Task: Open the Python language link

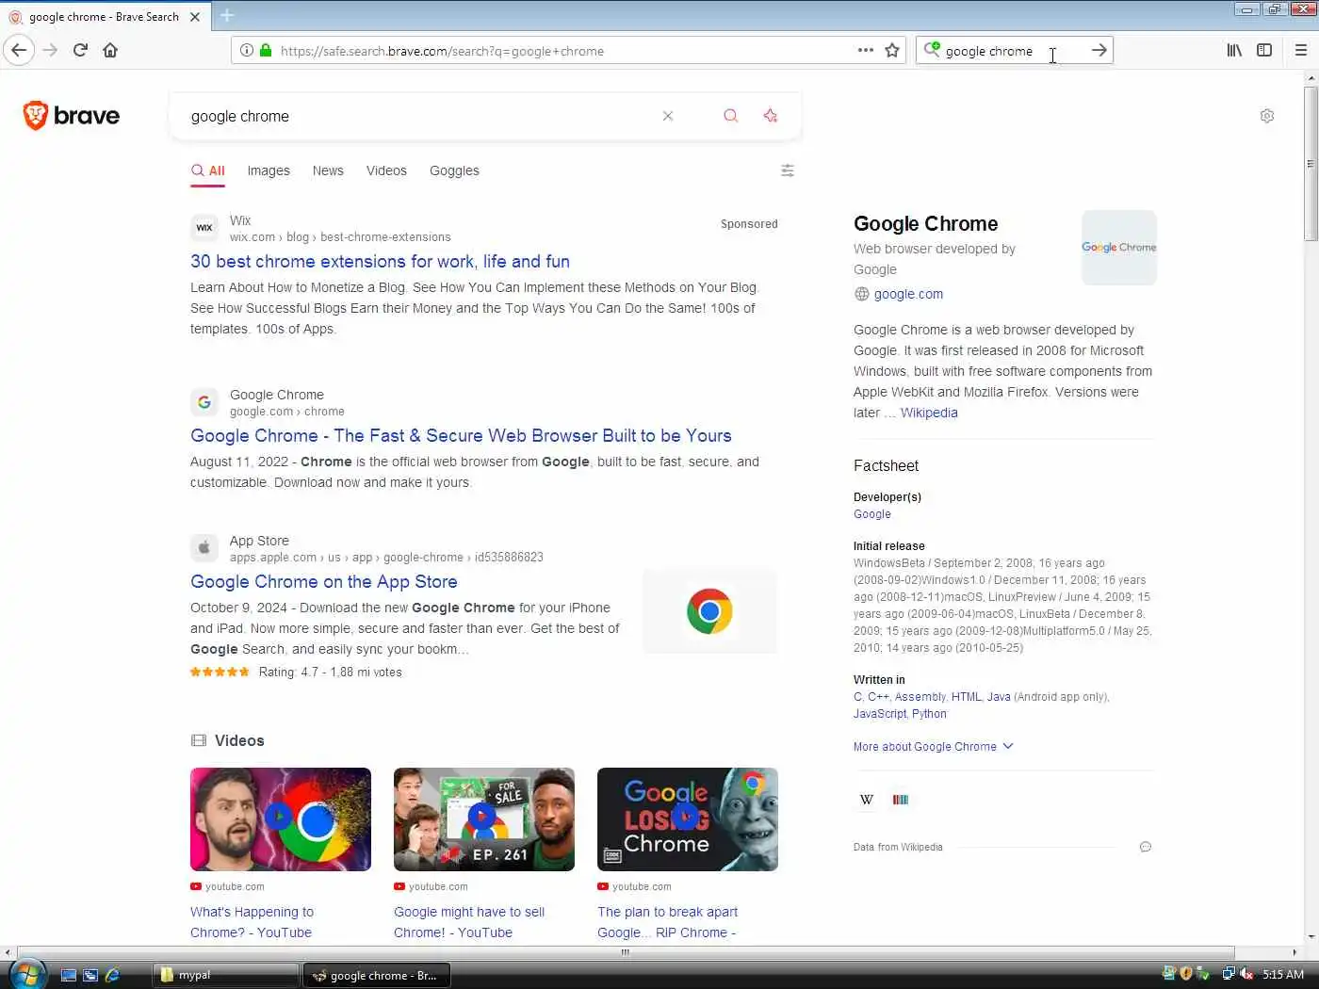Action: (929, 714)
